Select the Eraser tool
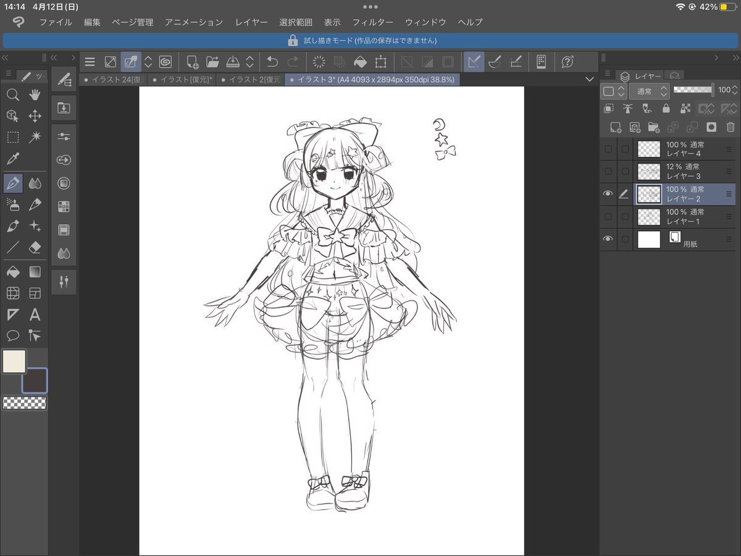The width and height of the screenshot is (741, 556). point(35,248)
